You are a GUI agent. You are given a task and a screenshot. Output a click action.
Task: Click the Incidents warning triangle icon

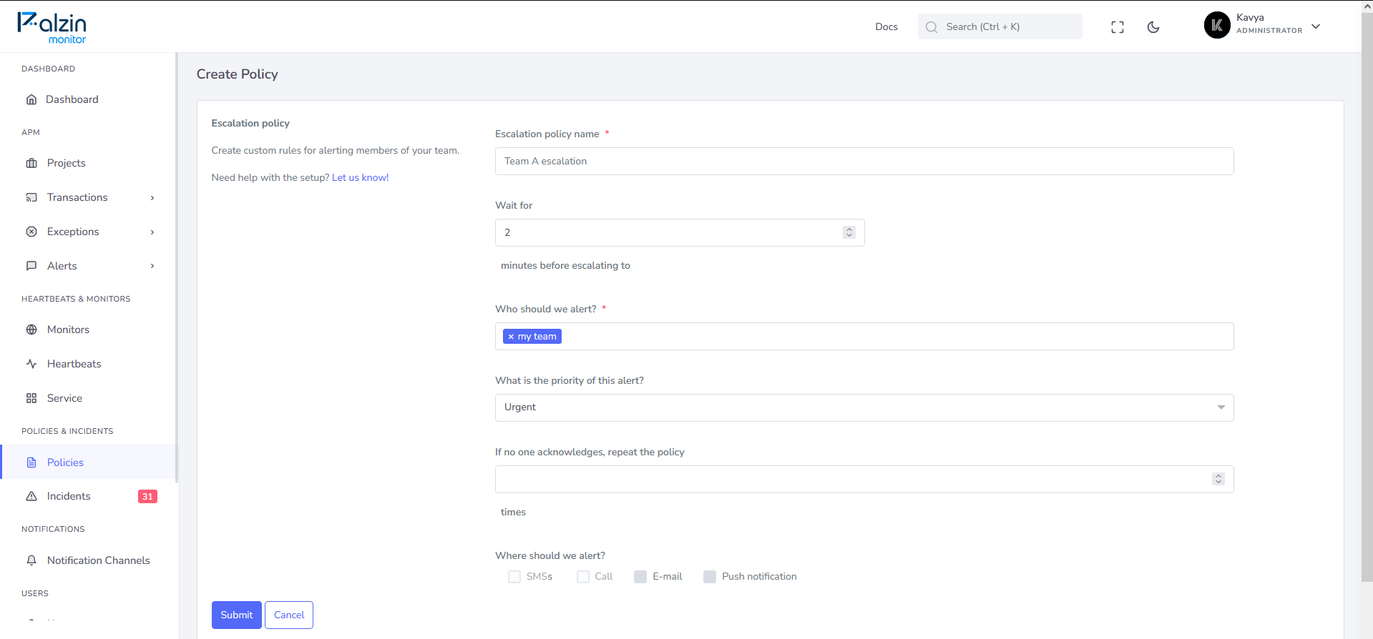31,496
